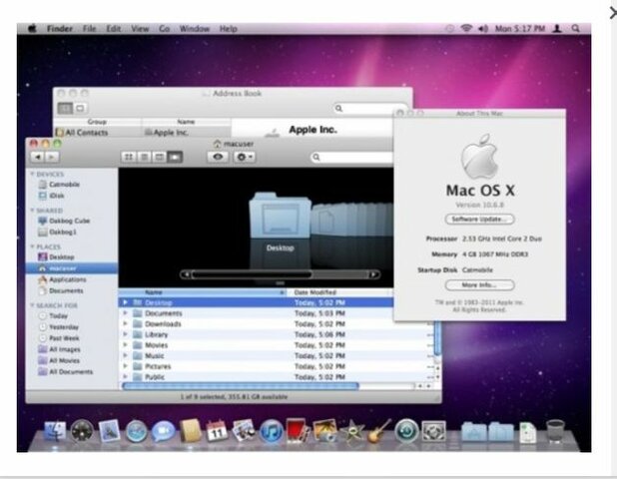617x479 pixels.
Task: Click the macuser home icon in Finder title
Action: point(217,144)
